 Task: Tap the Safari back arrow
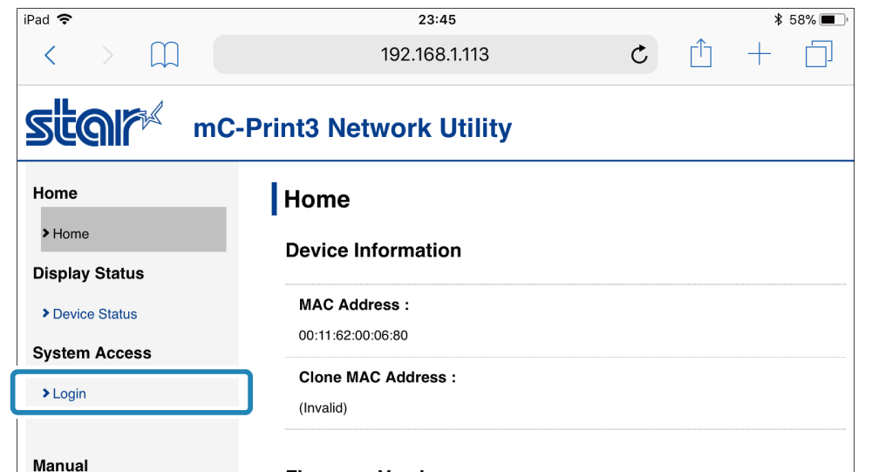[50, 56]
